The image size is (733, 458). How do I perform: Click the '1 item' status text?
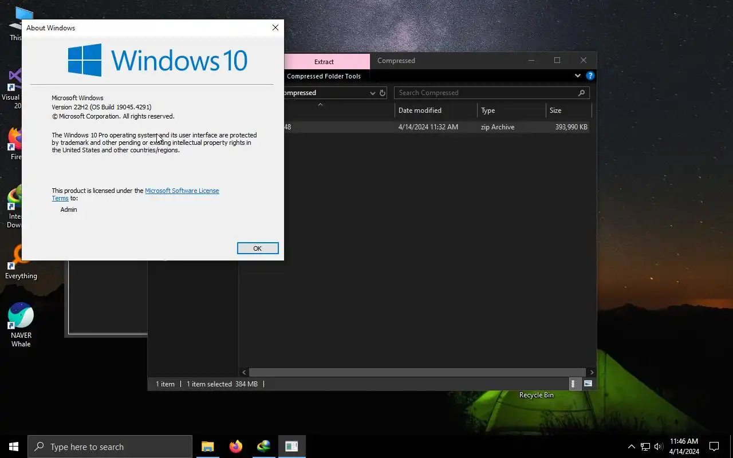165,384
